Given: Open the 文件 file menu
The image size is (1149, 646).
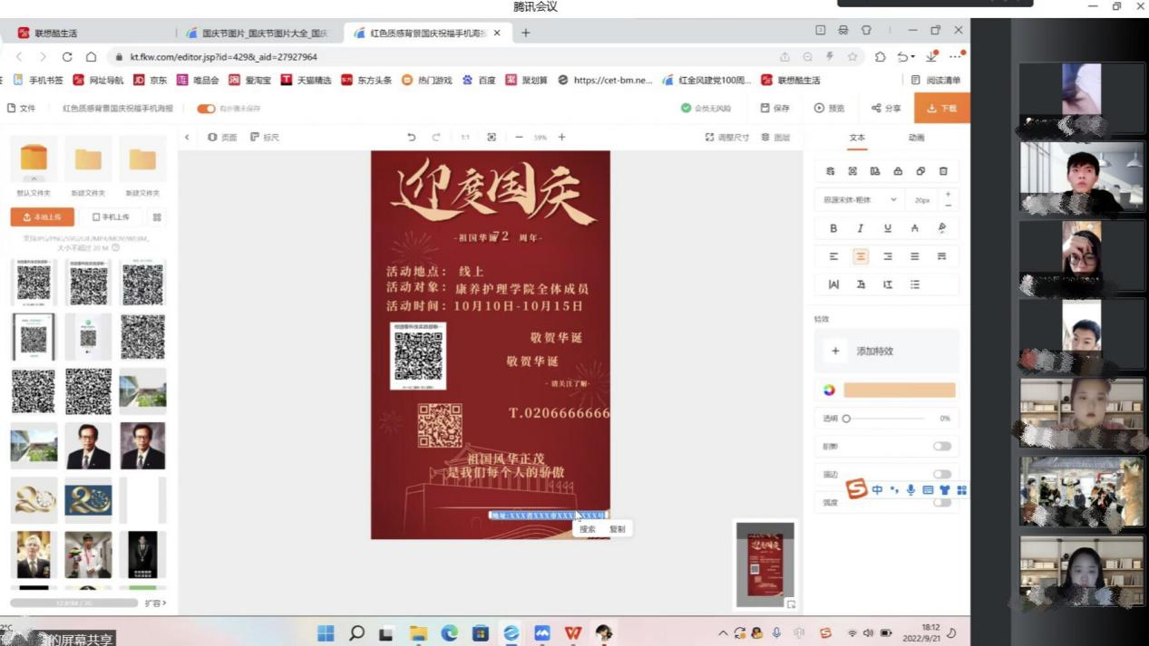Looking at the screenshot, I should 22,108.
